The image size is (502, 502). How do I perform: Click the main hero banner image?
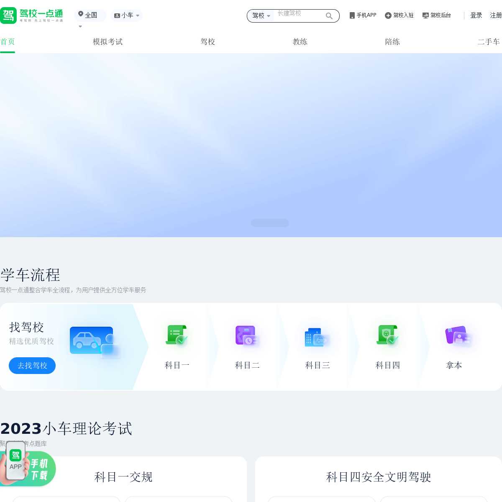tap(251, 145)
